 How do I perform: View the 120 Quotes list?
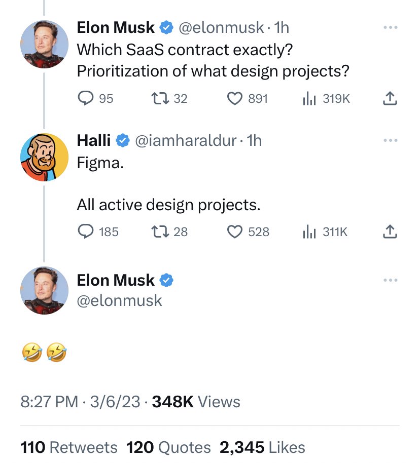click(x=168, y=447)
